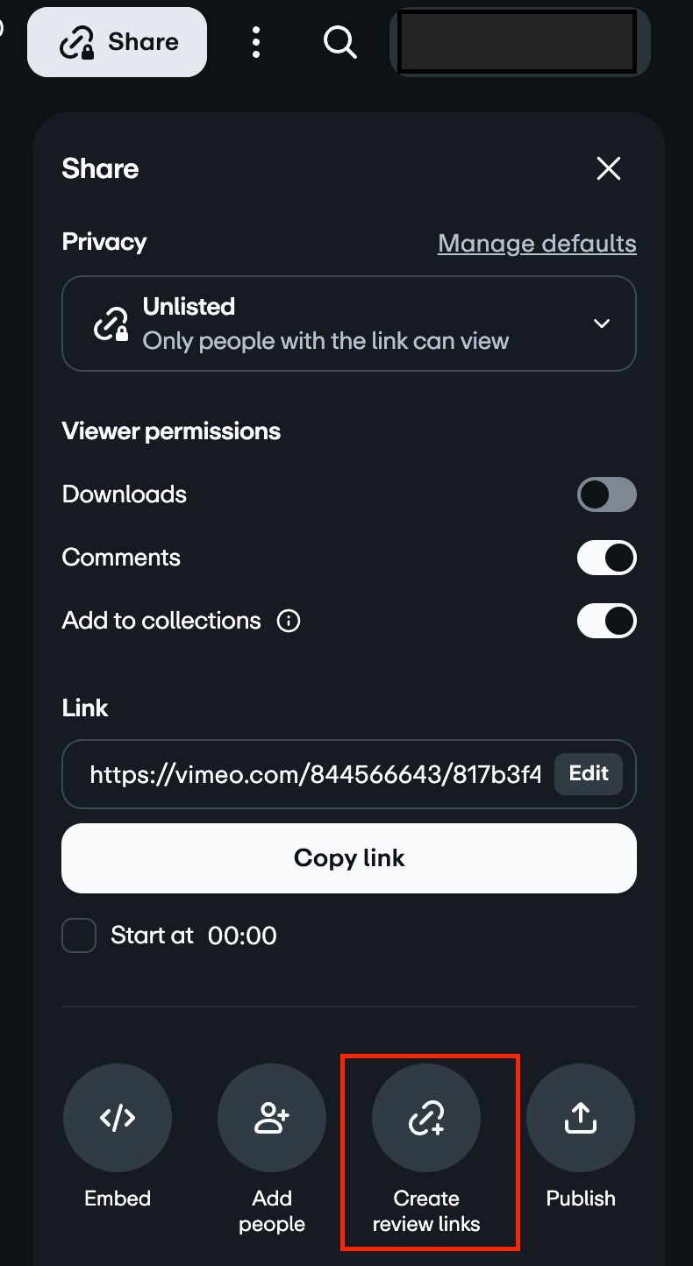Enable Downloads for viewers
The height and width of the screenshot is (1266, 693).
607,494
